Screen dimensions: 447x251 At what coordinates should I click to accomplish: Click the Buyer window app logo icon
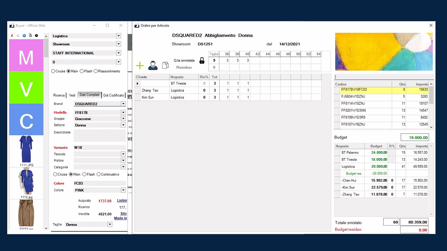(x=12, y=25)
